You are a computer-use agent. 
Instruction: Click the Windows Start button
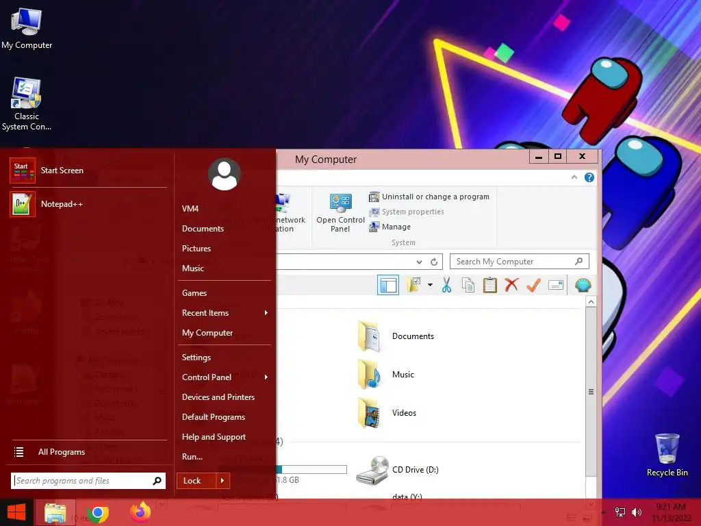[x=16, y=512]
